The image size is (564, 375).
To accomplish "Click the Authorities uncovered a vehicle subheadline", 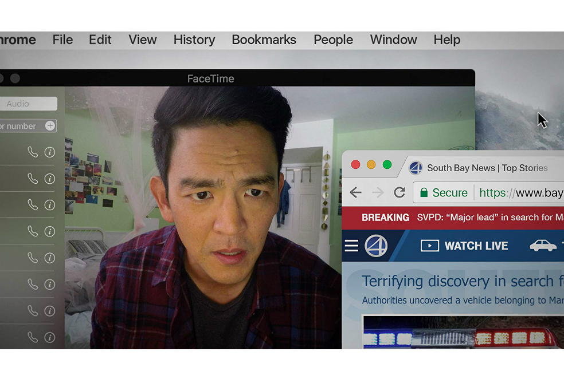I will [463, 301].
